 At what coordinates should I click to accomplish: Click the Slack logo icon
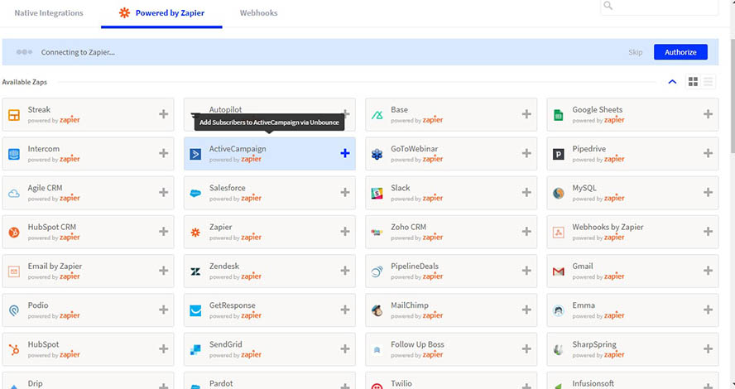377,193
